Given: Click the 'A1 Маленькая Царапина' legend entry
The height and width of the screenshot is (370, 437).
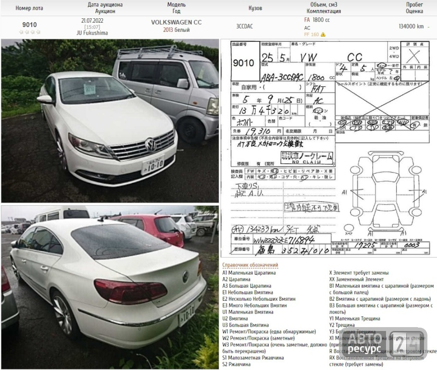Looking at the screenshot, I should [249, 273].
